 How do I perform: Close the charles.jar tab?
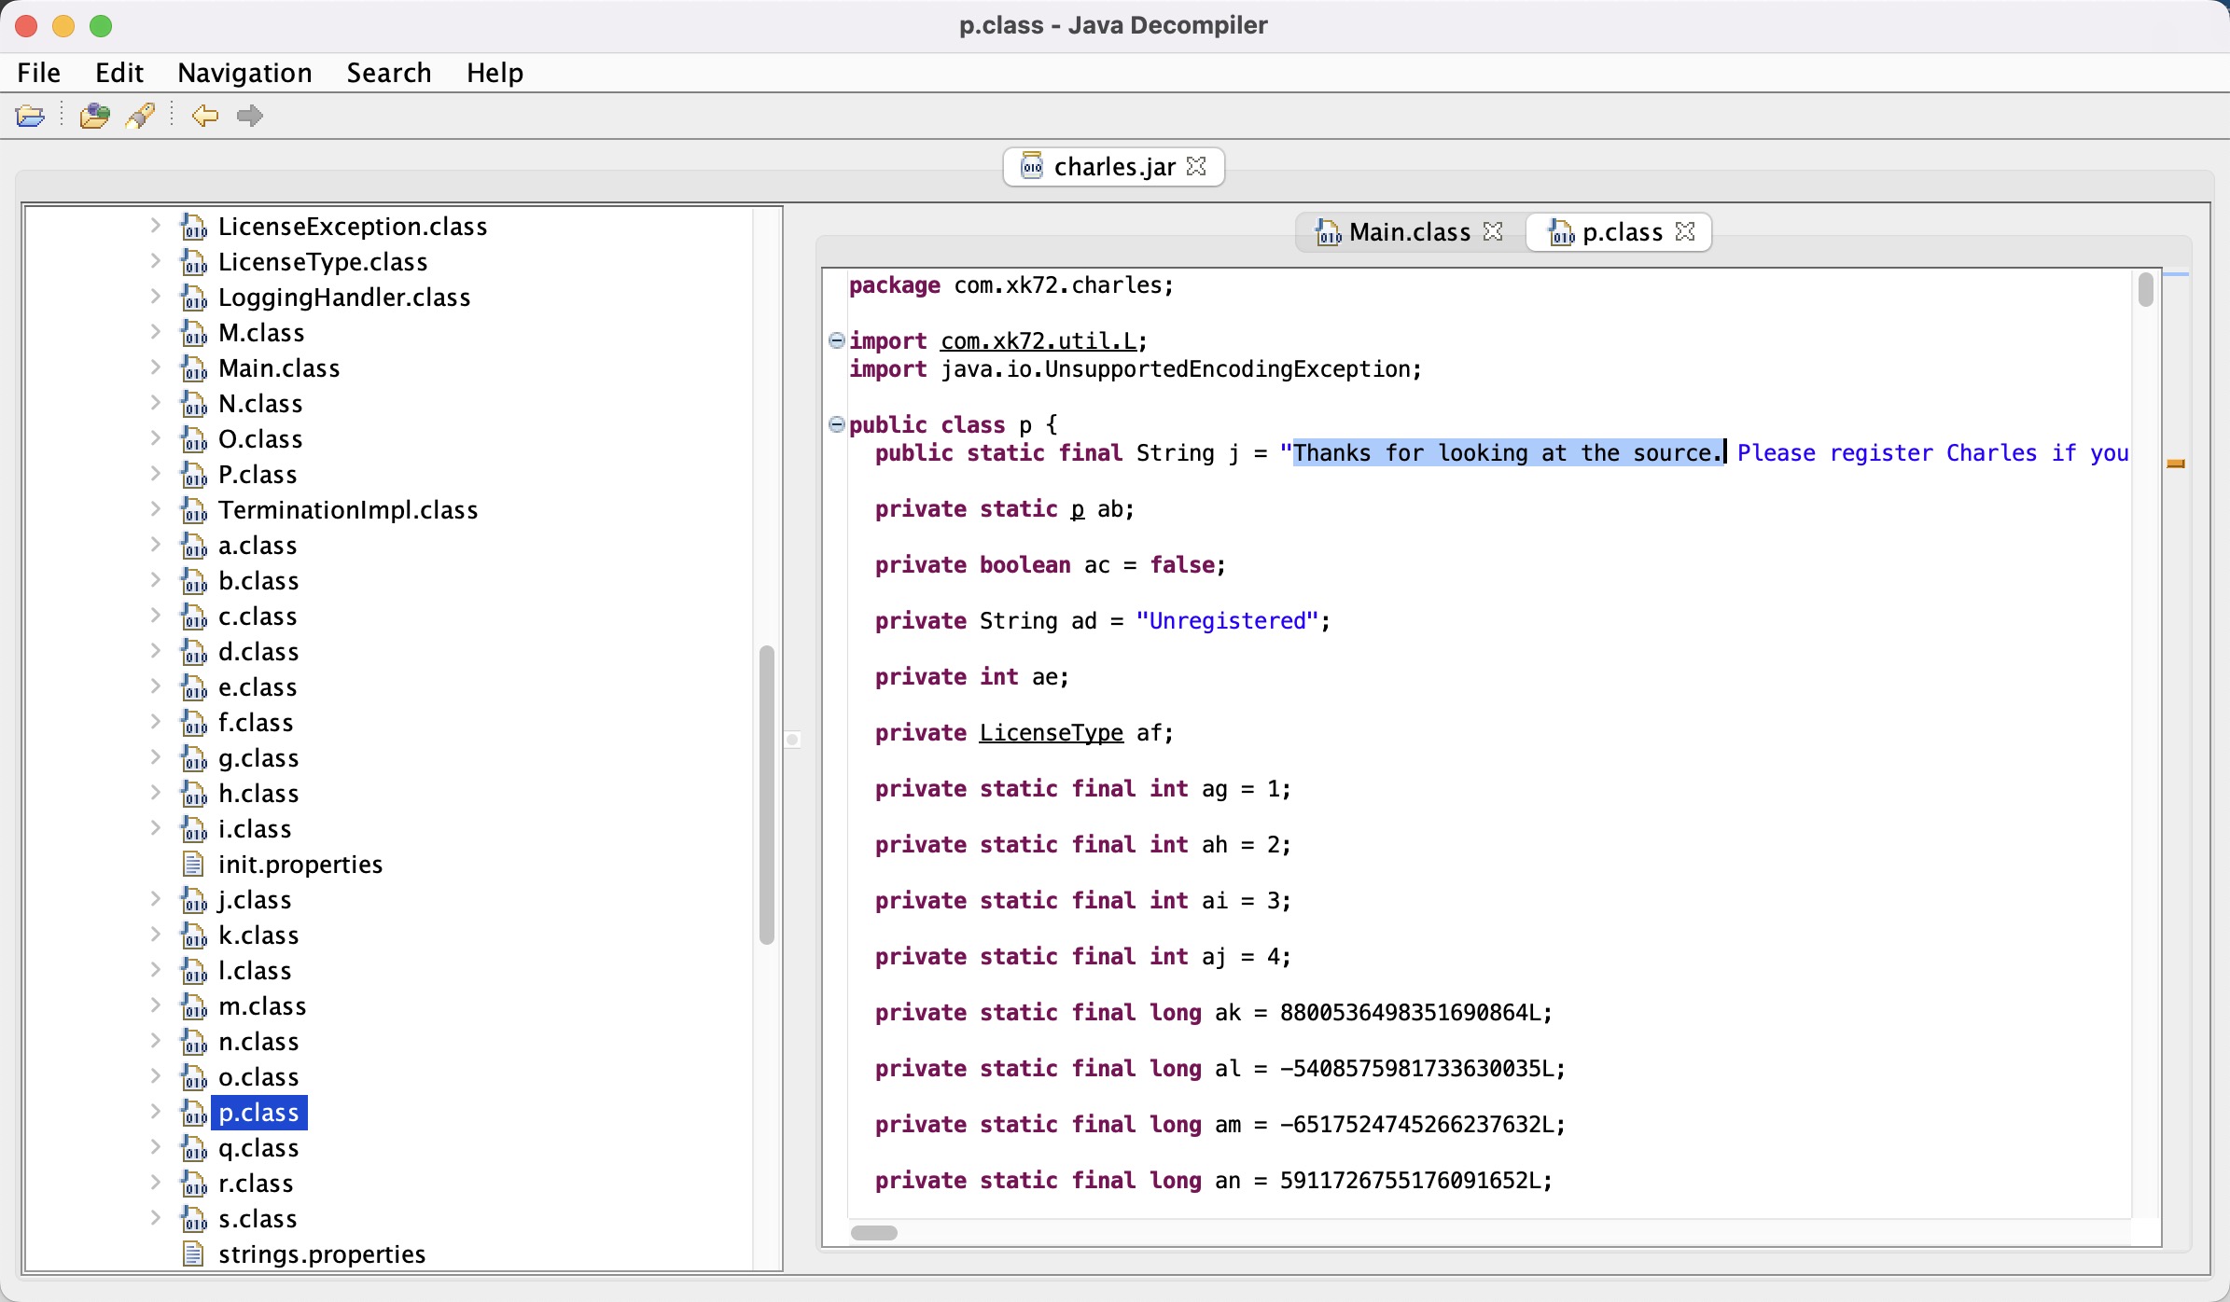1196,166
